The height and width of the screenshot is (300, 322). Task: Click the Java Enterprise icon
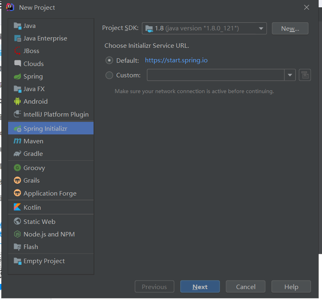click(x=17, y=38)
